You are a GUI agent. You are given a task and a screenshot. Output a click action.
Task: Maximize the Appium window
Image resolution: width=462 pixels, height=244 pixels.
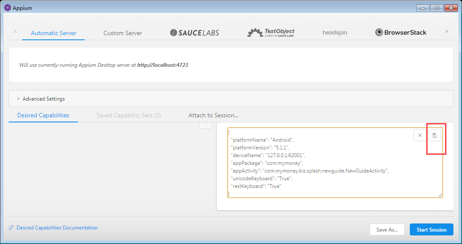coord(437,8)
